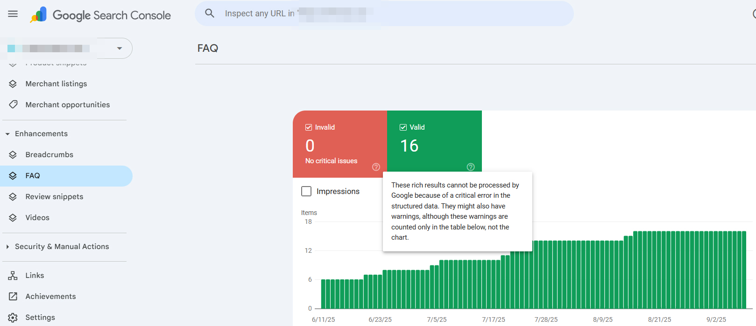Click the Links sidebar icon
Screen dimensions: 756x326
click(13, 276)
